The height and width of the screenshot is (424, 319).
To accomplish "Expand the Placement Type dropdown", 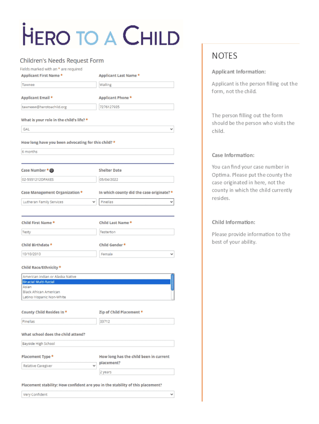I will 58,366.
